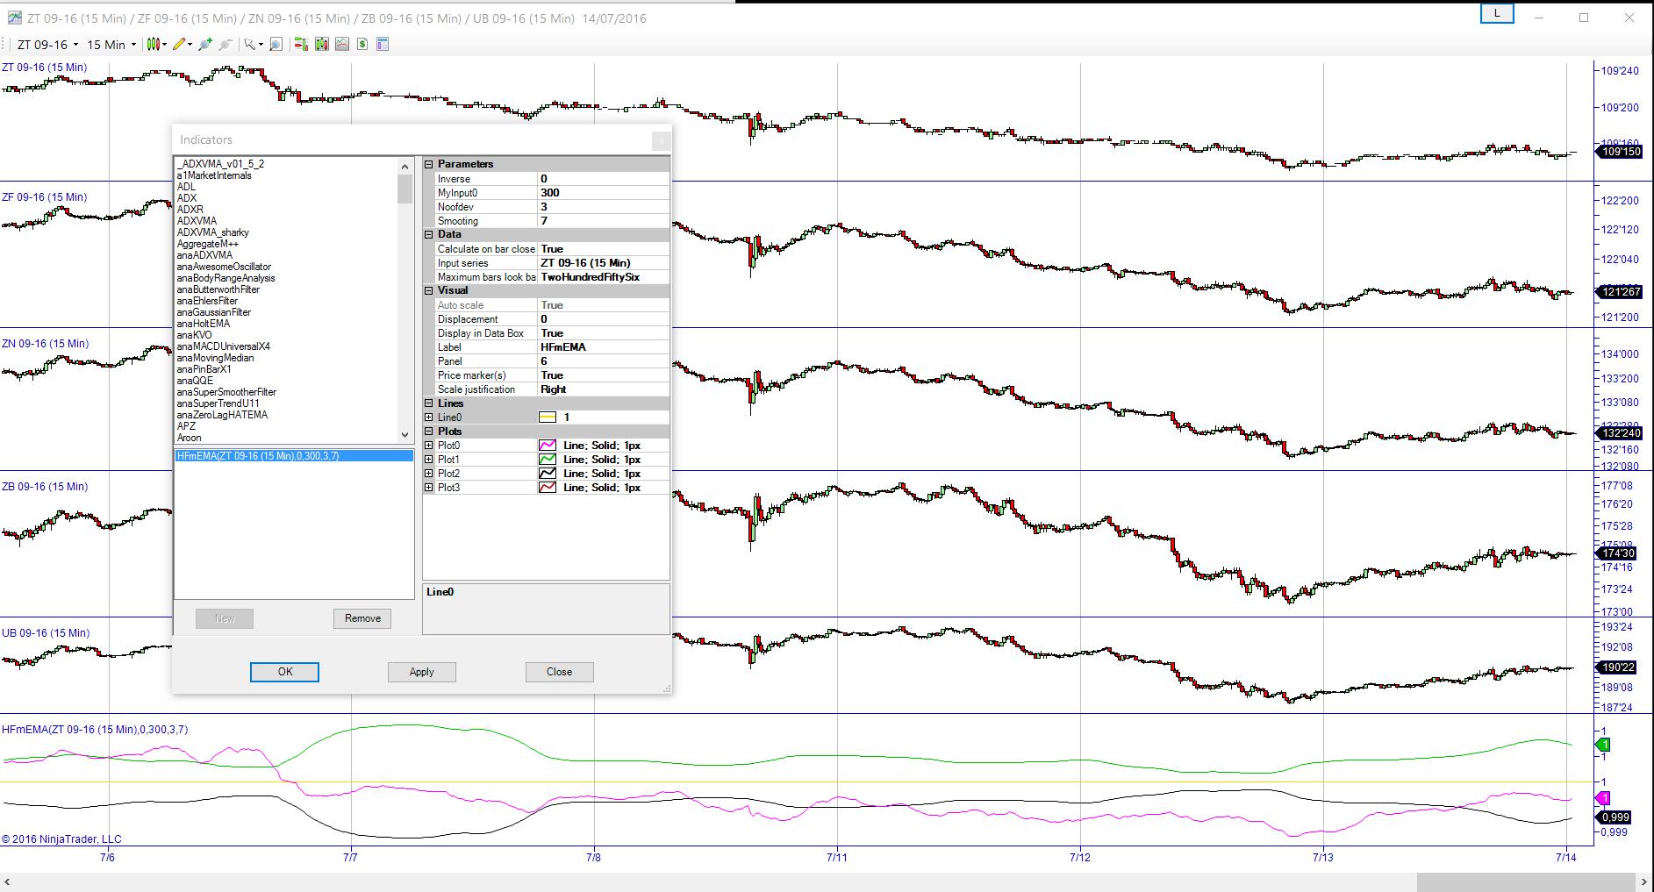Edit the Displacement value field
The height and width of the screenshot is (892, 1654).
(603, 319)
